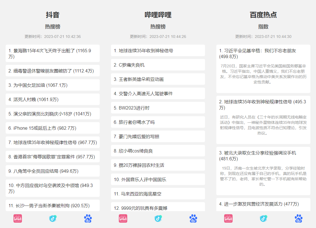Open Douyin item 长沙一男子当街杀妻被刑拘
This screenshot has width=316, height=228.
point(53,206)
